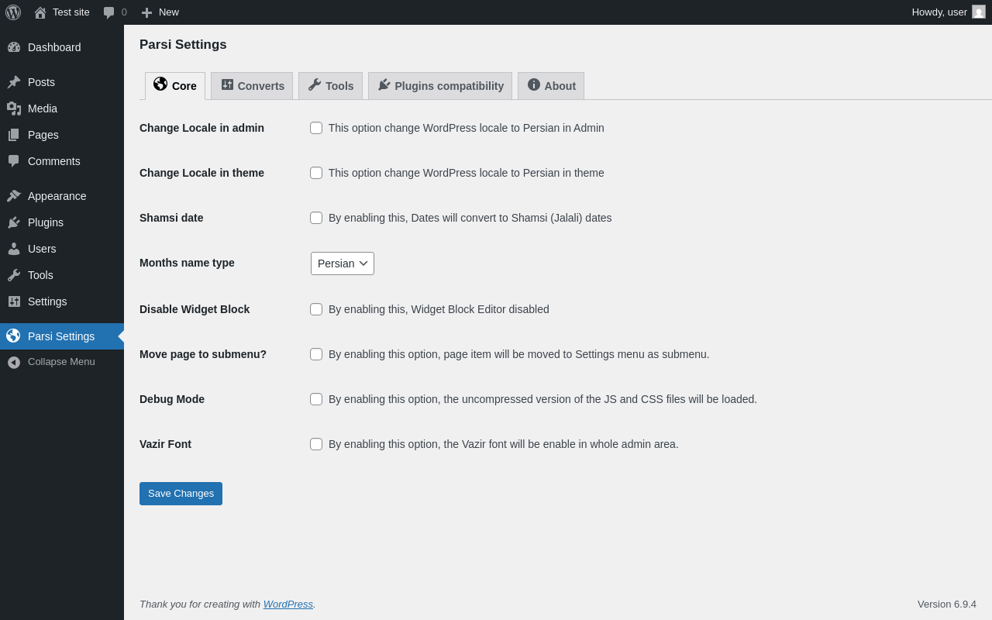Open the Dashboard gauge icon
992x620 pixels.
click(x=14, y=47)
